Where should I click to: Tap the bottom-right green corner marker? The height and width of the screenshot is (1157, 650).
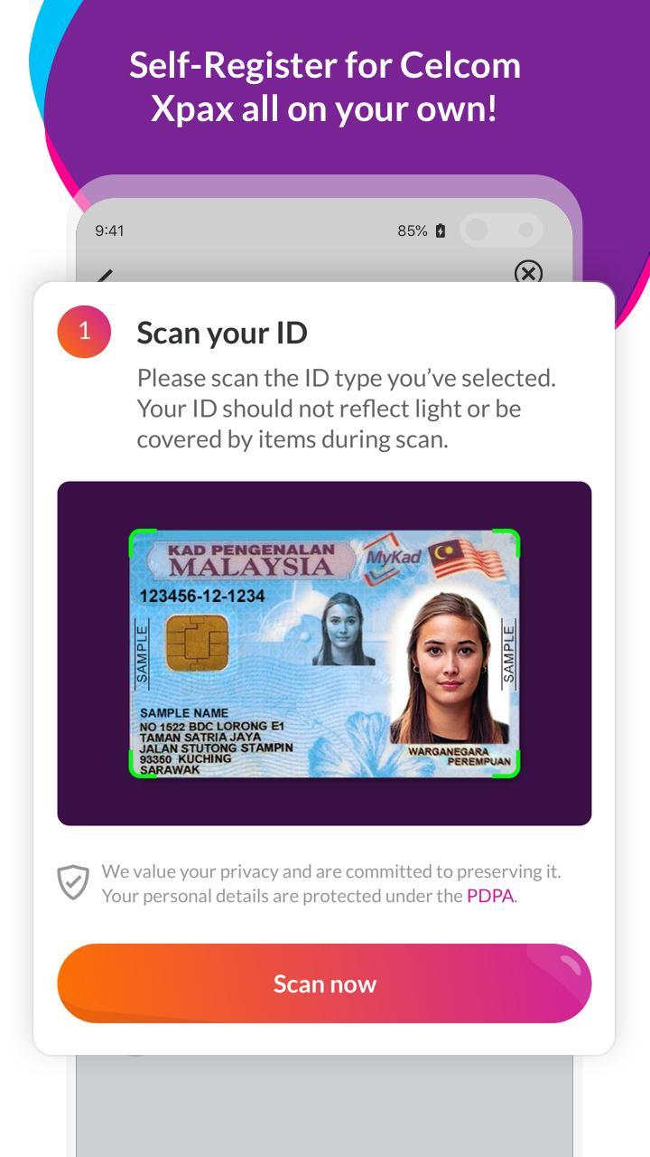[506, 764]
